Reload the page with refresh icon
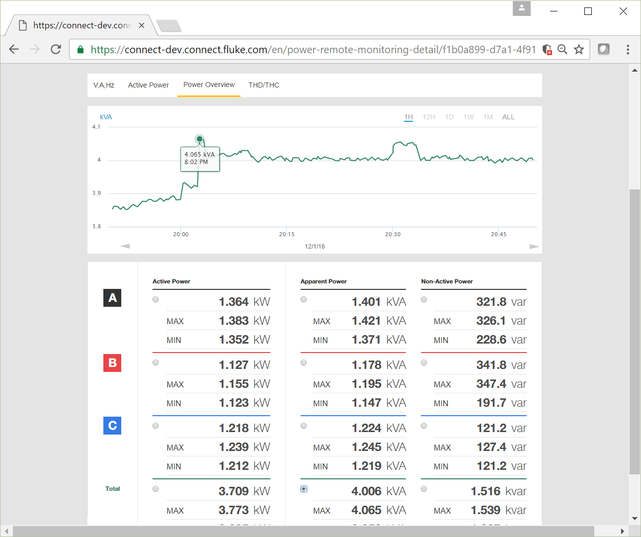 coord(56,49)
